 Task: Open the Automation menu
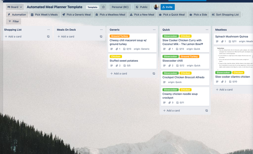point(17,14)
